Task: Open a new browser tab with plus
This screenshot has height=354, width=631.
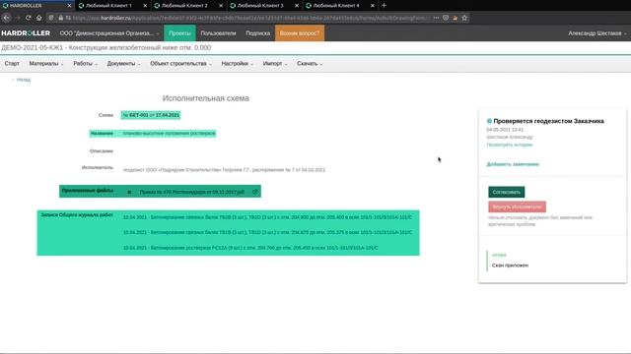Action: click(384, 6)
